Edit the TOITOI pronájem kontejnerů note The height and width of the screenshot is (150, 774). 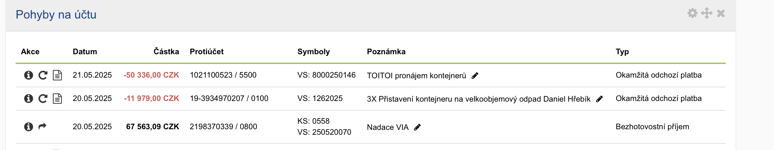[x=475, y=76]
